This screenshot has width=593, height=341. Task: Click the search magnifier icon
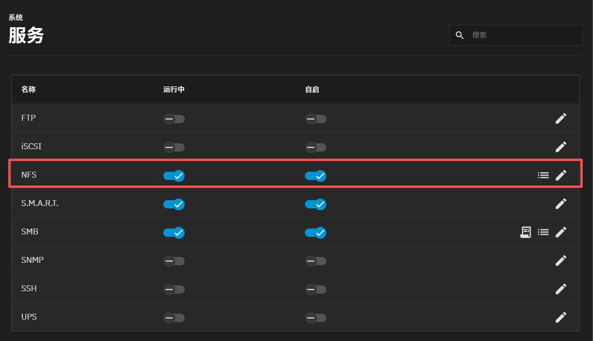pyautogui.click(x=460, y=35)
